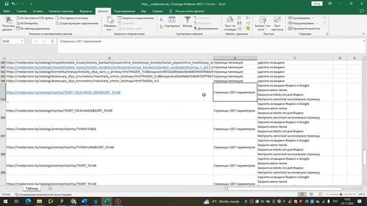Click the Разгруппировать button
367x206 pixels.
(x=301, y=23)
